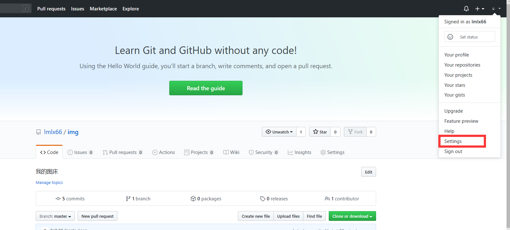
Task: Switch to the Actions tab
Action: pos(164,152)
